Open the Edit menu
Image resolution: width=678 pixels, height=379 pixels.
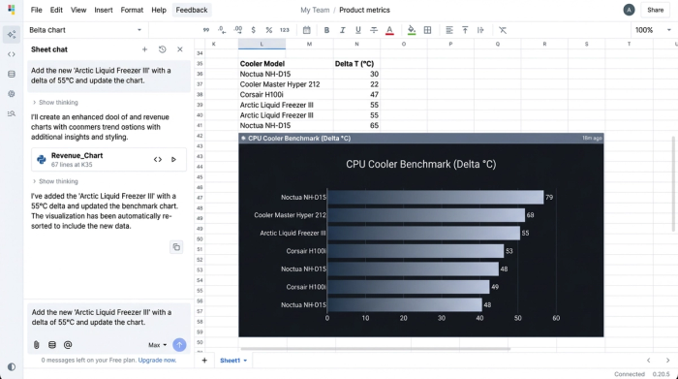click(56, 10)
